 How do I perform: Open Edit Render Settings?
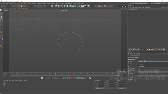coord(125,6)
